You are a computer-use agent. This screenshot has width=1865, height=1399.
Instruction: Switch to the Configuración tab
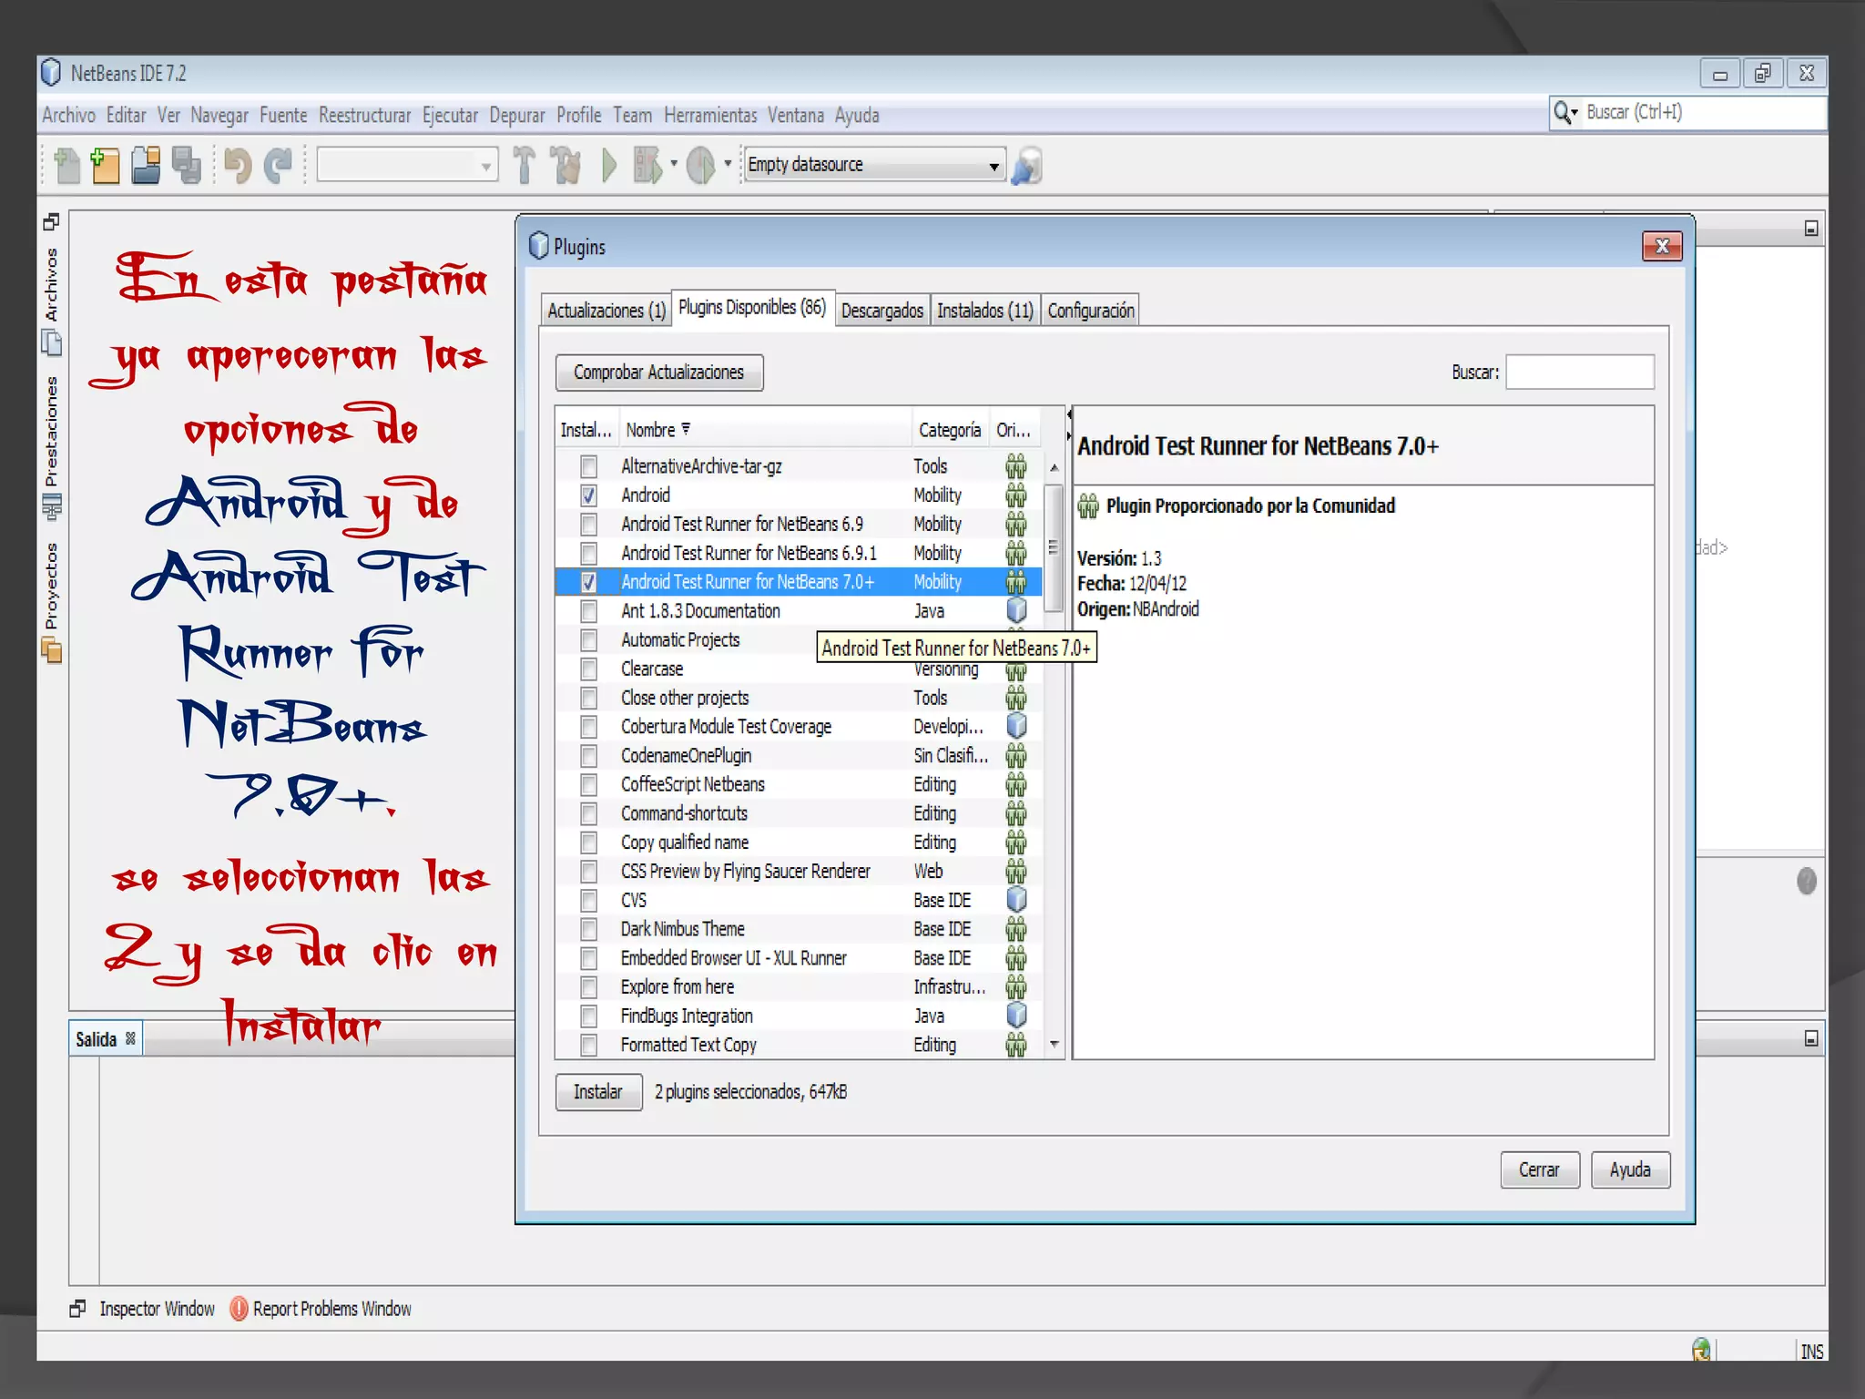coord(1091,311)
